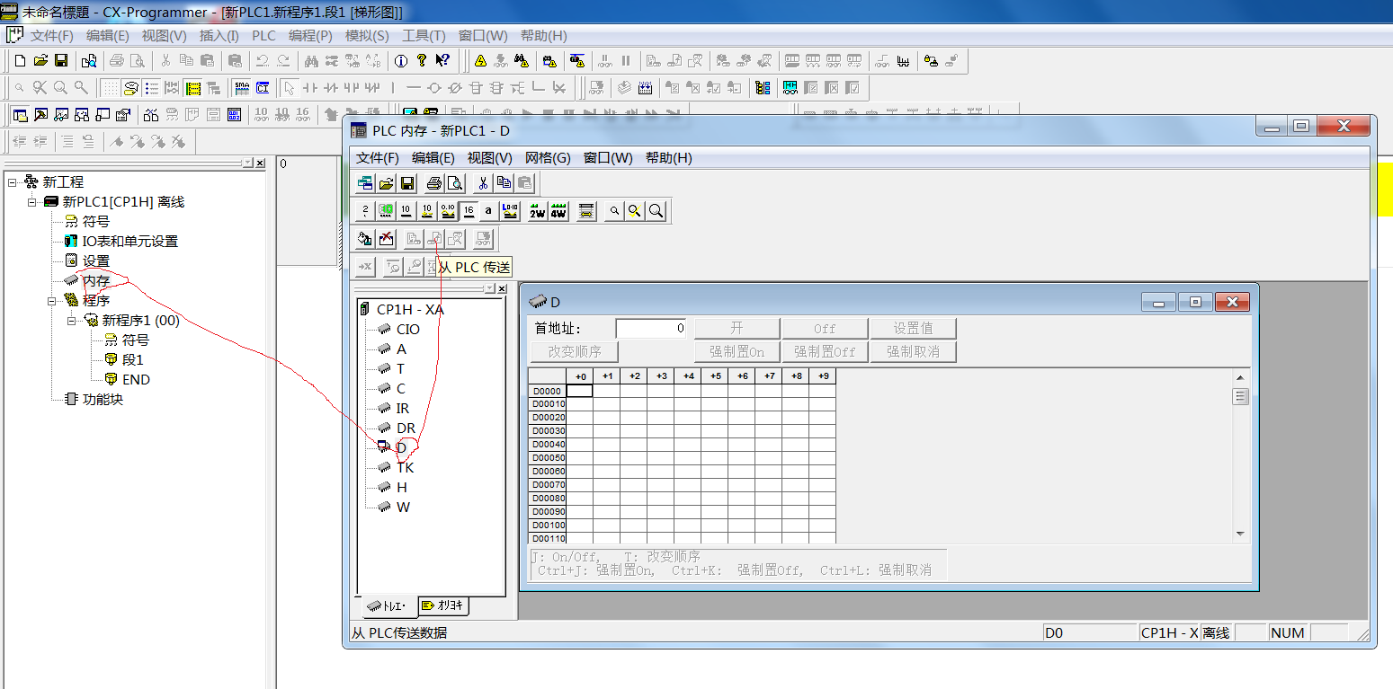The width and height of the screenshot is (1393, 689).
Task: Switch to the second tab under memory tree
Action: [x=442, y=605]
